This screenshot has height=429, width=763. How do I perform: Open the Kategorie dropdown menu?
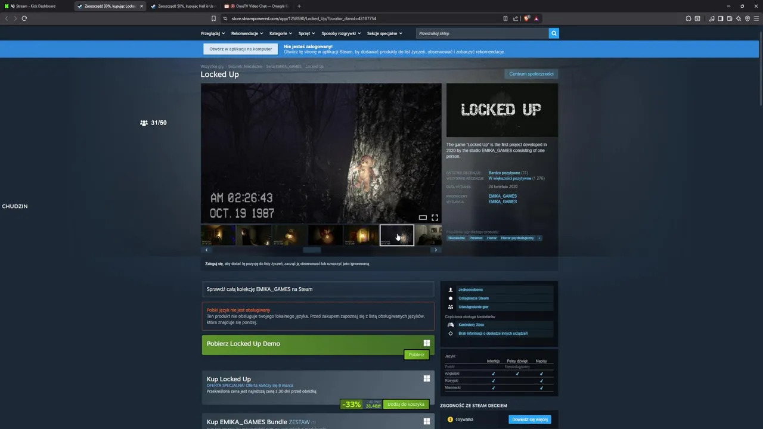(280, 33)
